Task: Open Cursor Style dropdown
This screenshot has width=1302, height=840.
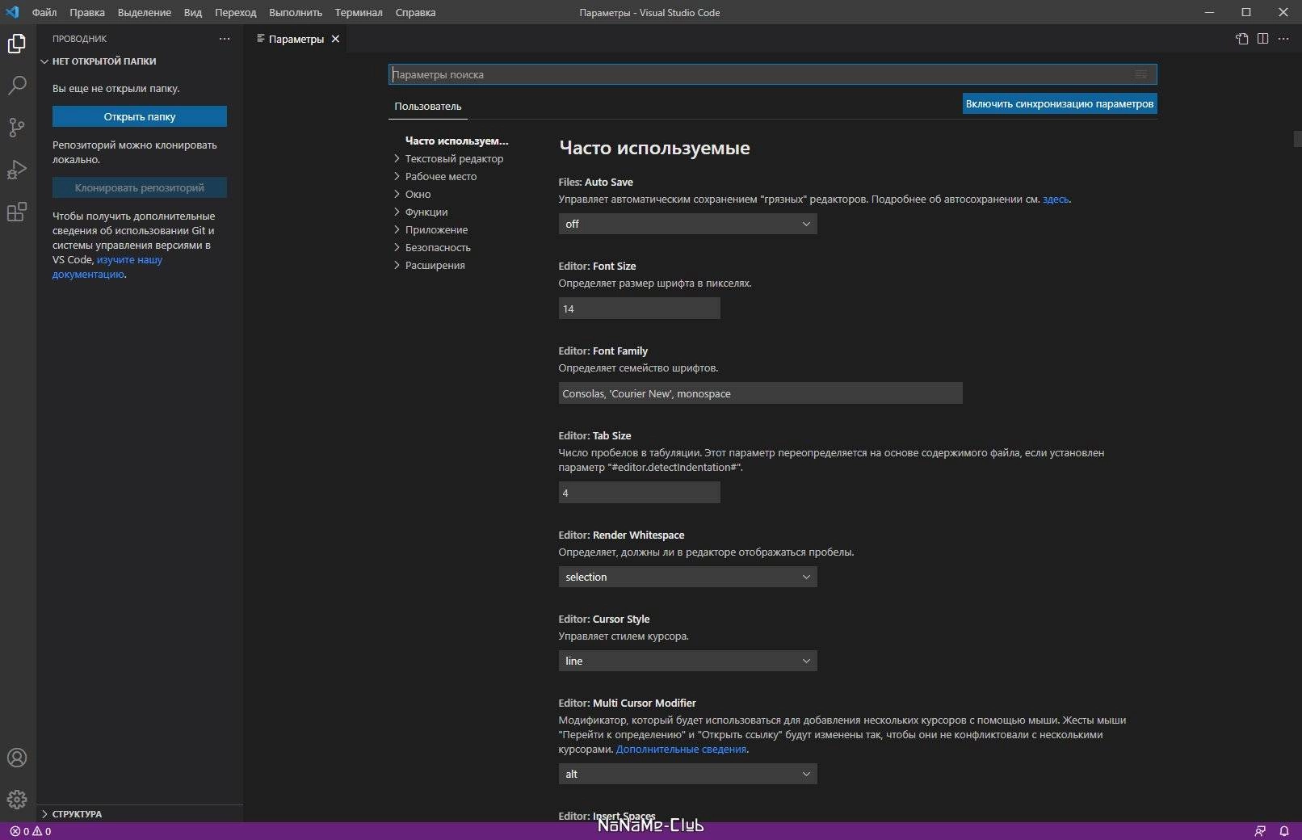Action: [688, 661]
